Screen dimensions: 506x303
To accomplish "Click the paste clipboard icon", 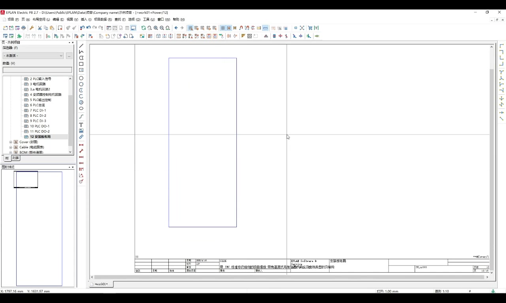I will (52, 28).
